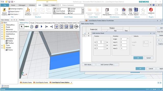163x91 pixels.
Task: Open the File menu
Action: tap(5, 5)
